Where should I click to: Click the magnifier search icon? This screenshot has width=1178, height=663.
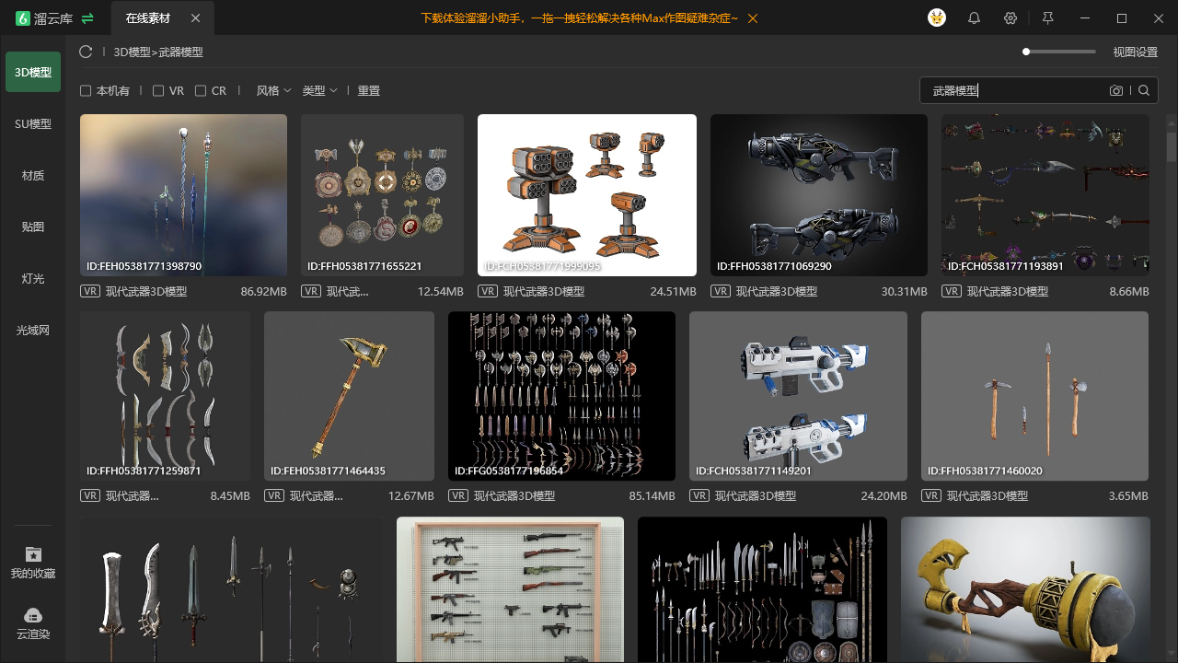coord(1144,90)
